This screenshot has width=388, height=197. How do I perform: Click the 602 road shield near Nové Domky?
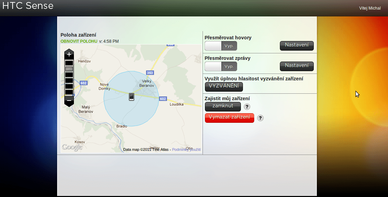(x=83, y=83)
